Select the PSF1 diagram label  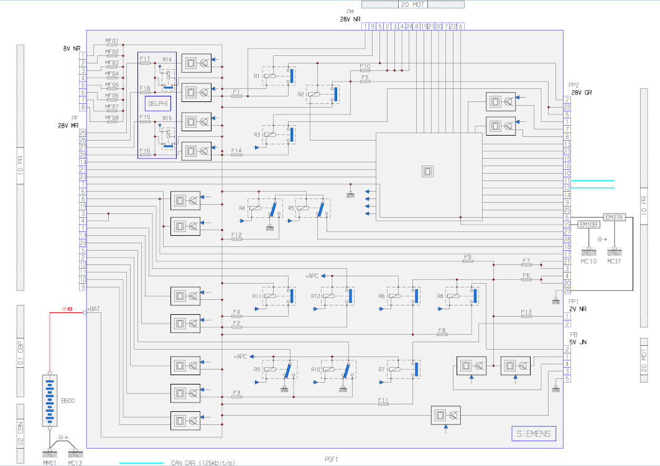click(332, 459)
